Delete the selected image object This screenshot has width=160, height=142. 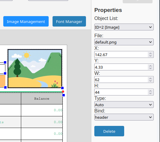109,131
